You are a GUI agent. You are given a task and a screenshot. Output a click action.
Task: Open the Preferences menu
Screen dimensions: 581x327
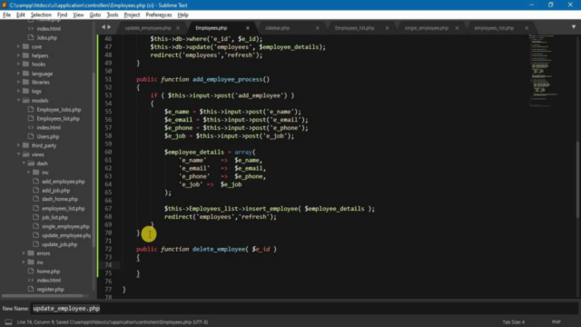pos(159,15)
